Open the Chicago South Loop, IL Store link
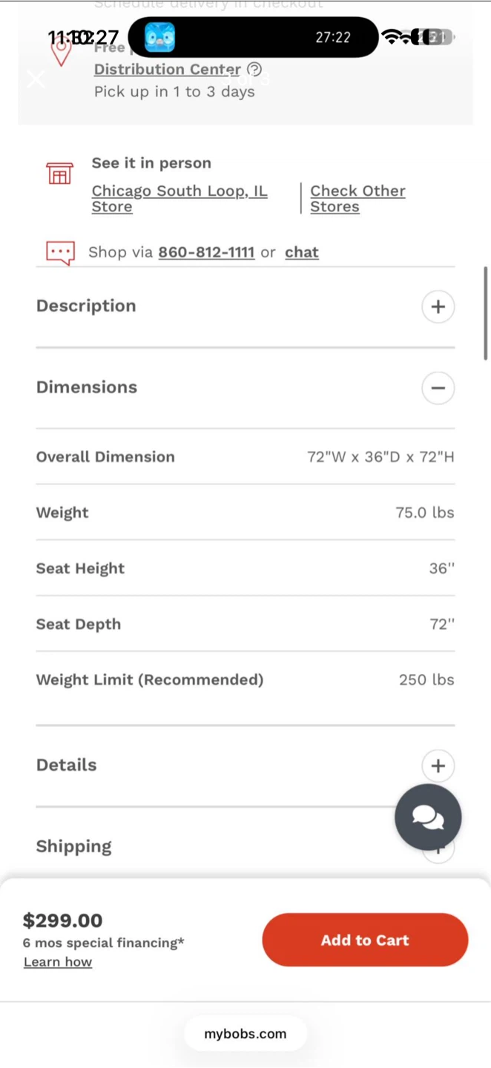Screen dimensions: 491x1068 [179, 199]
